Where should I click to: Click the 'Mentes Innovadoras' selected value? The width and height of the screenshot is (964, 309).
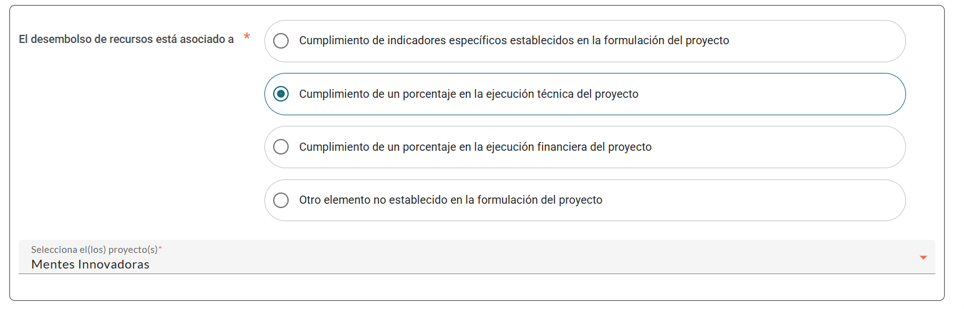coord(90,264)
